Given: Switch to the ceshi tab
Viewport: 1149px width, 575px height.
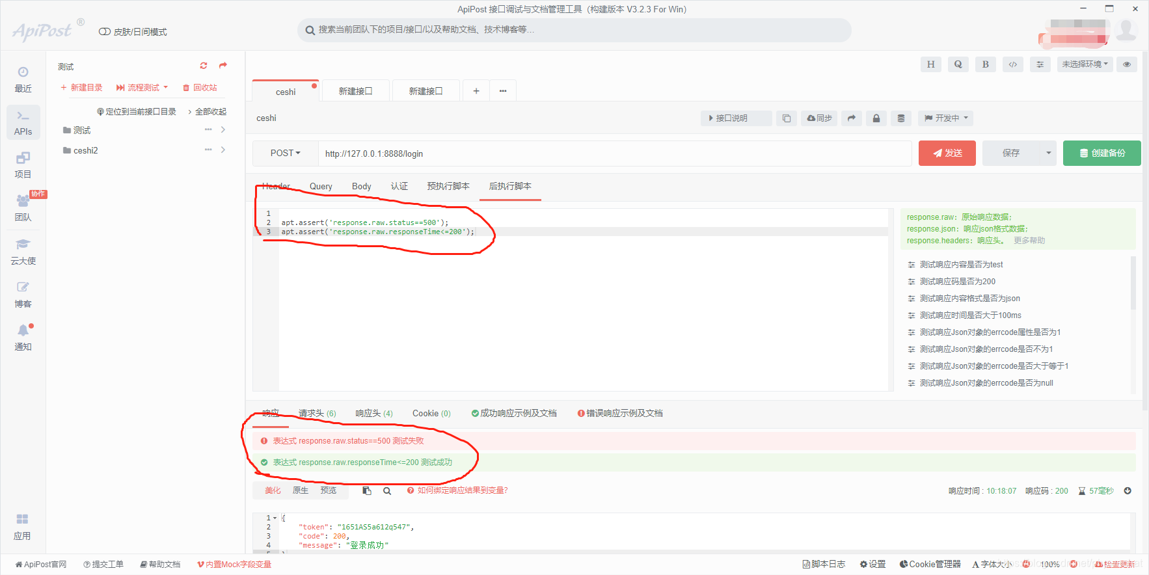Looking at the screenshot, I should [x=286, y=92].
